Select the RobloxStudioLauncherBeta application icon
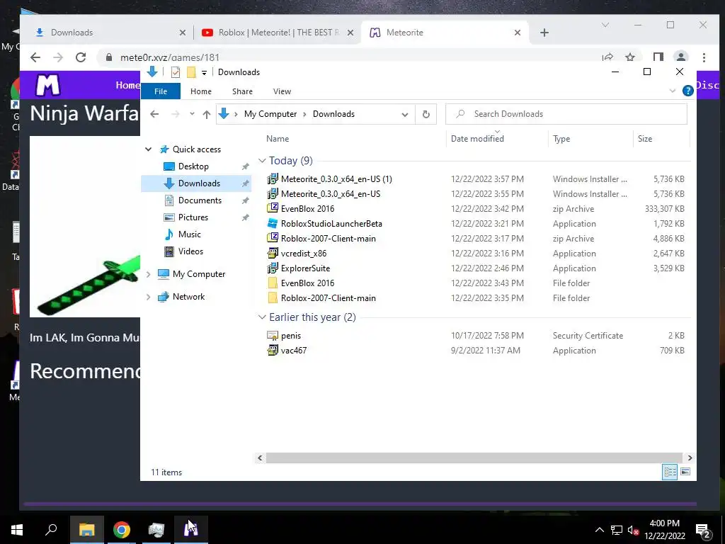This screenshot has height=544, width=725. coord(273,223)
